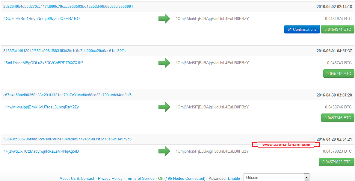Screen dimensions: 355x181
Task: Open sender address 1HtwMKvuJppjBmKKdU7tqsL3LhxqRaY2Zy
Action: tap(41, 107)
